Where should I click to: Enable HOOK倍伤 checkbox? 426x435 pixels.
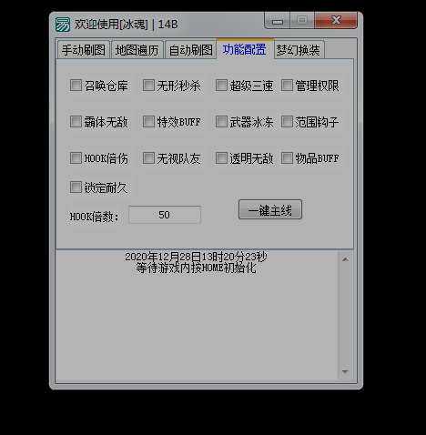point(76,158)
